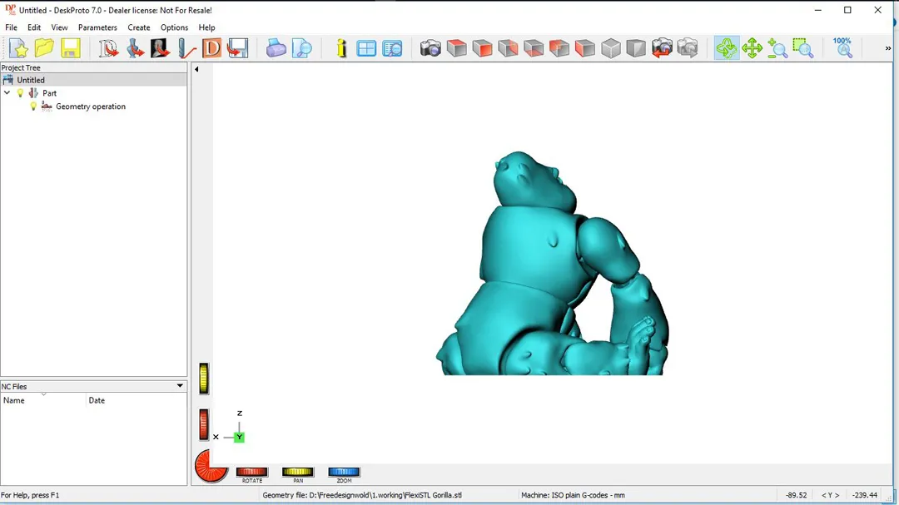Activate the plus/minus Zoom magnifier icon
Screen dimensions: 899x505
coord(777,48)
